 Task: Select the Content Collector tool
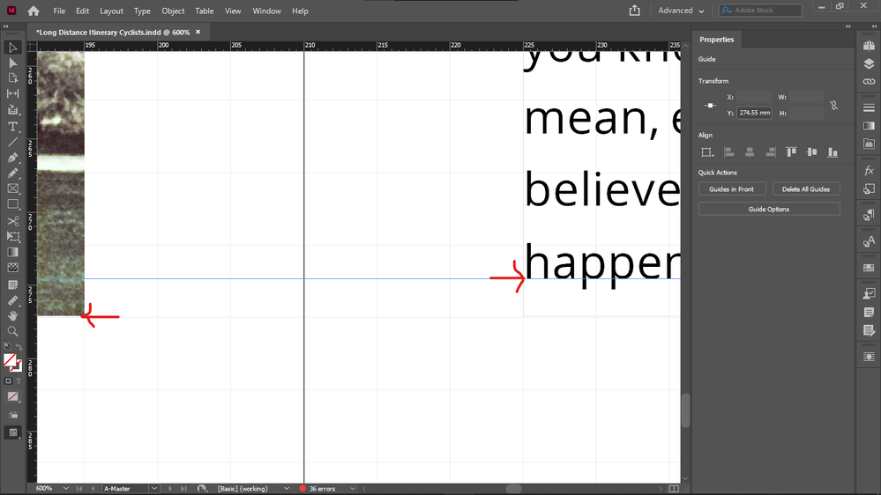pos(13,110)
